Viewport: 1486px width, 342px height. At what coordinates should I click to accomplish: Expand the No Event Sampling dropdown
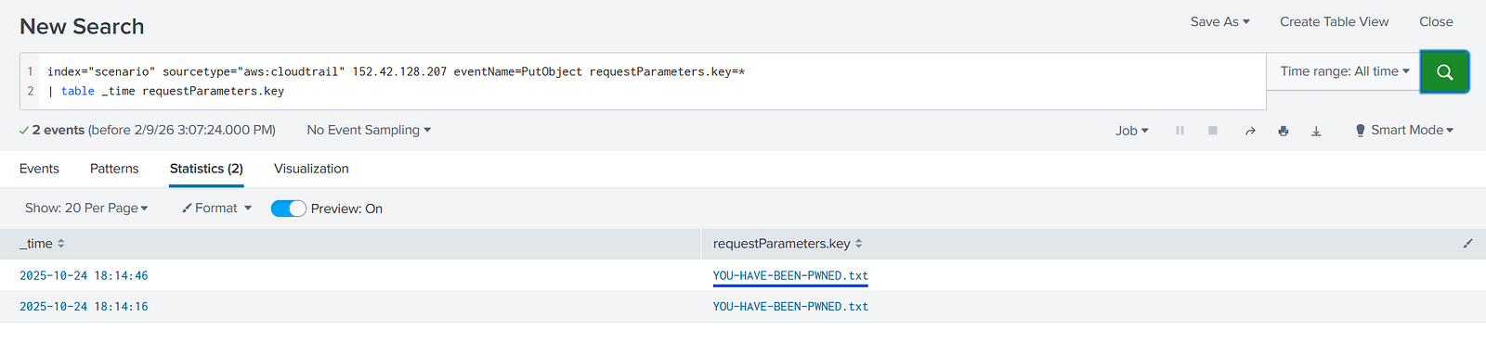pyautogui.click(x=369, y=130)
